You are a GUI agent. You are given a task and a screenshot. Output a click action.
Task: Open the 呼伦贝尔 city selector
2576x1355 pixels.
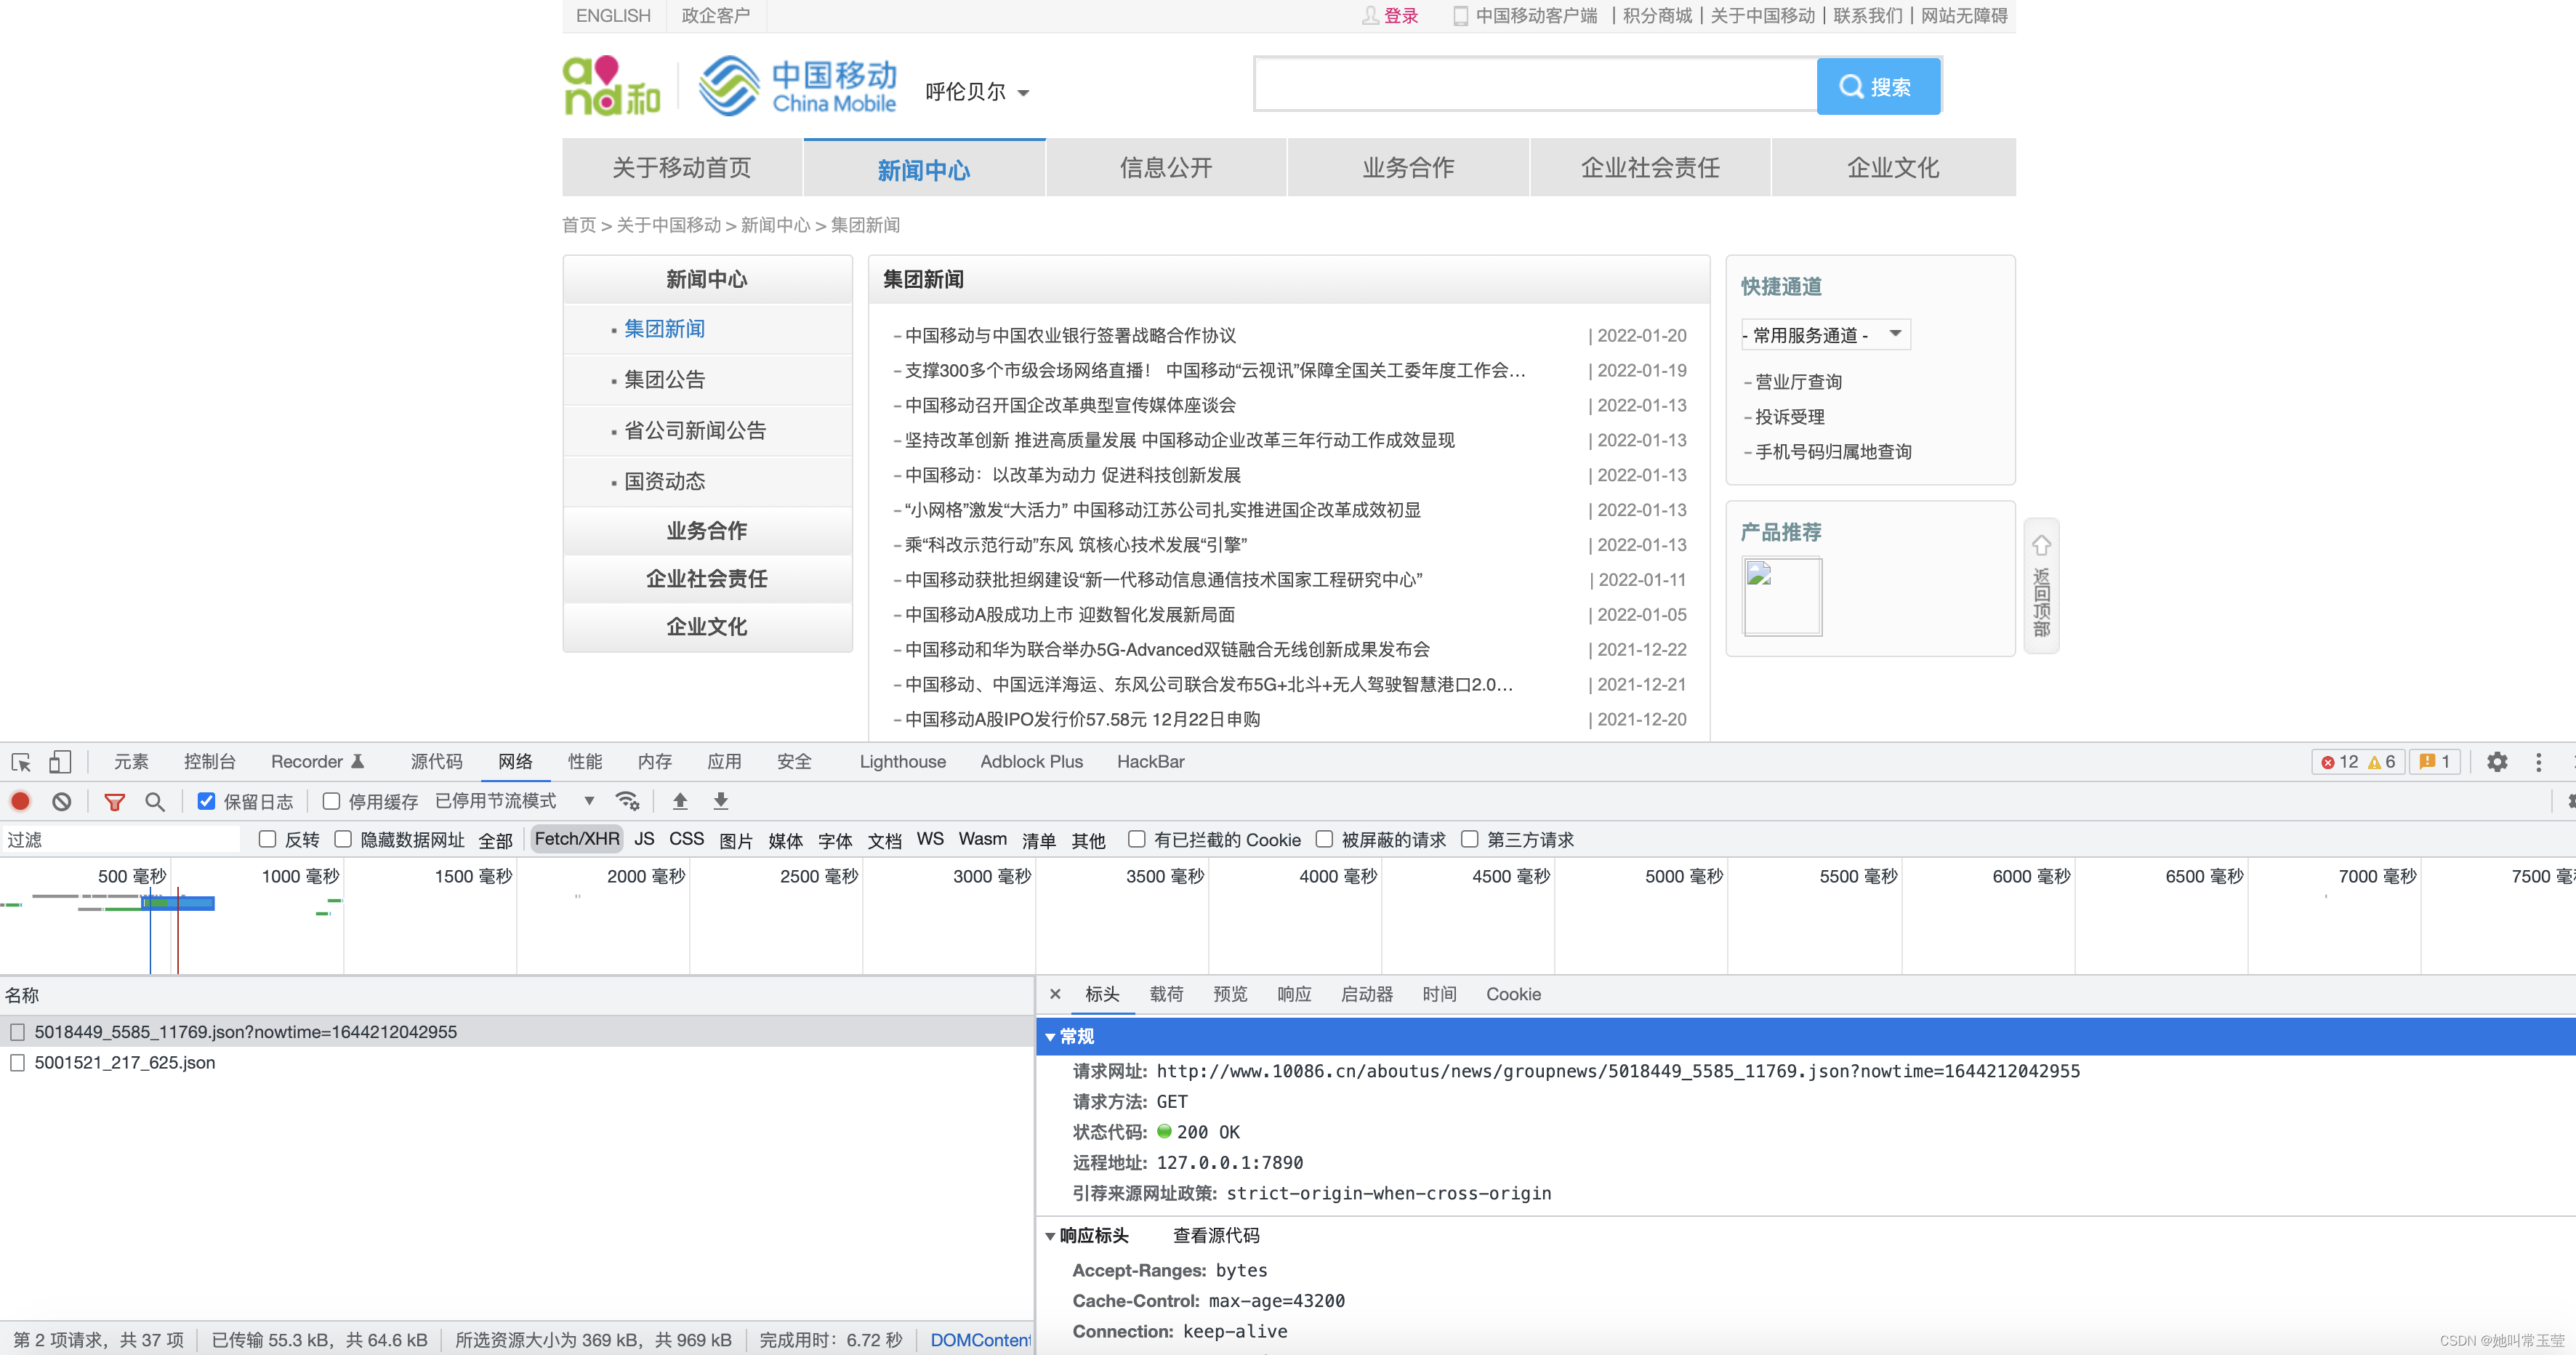(977, 92)
